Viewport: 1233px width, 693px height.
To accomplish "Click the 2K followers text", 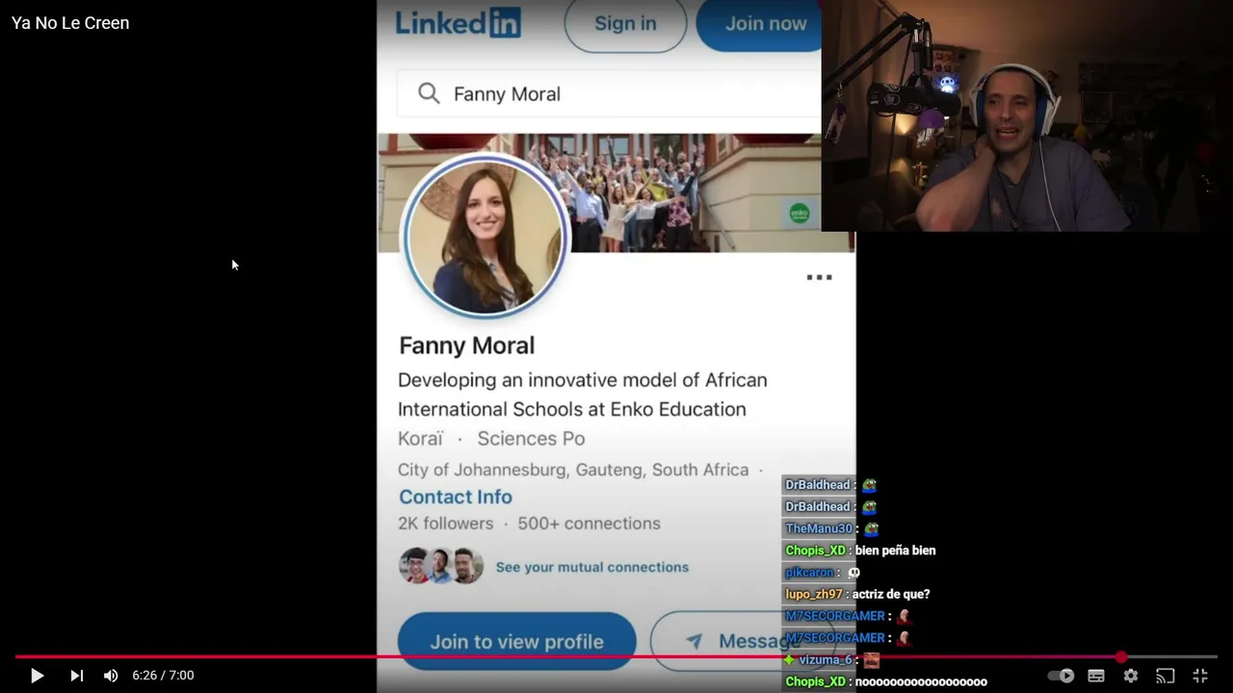I will [445, 524].
